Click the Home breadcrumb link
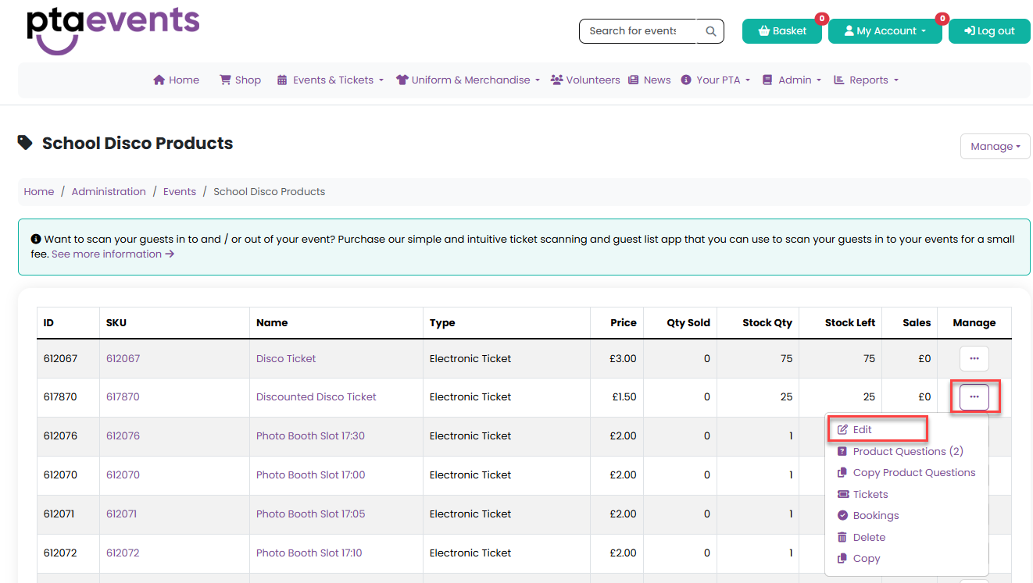Image resolution: width=1033 pixels, height=583 pixels. click(39, 191)
